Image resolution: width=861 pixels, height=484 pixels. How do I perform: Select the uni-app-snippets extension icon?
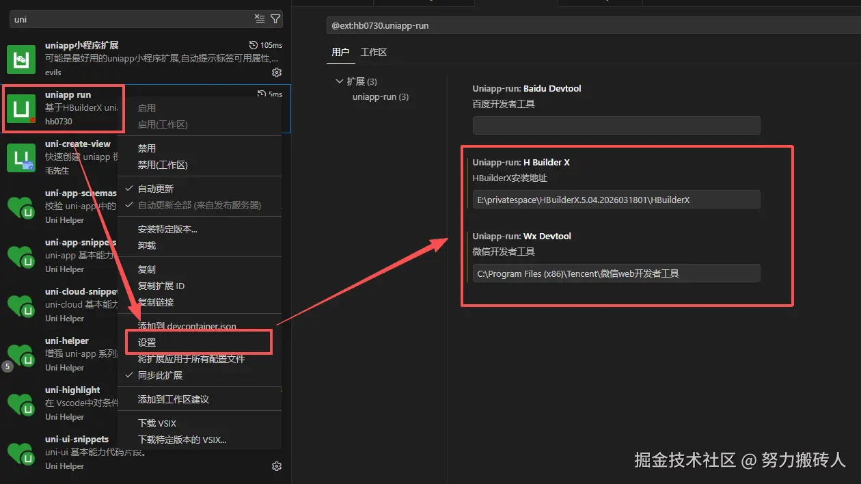point(21,256)
